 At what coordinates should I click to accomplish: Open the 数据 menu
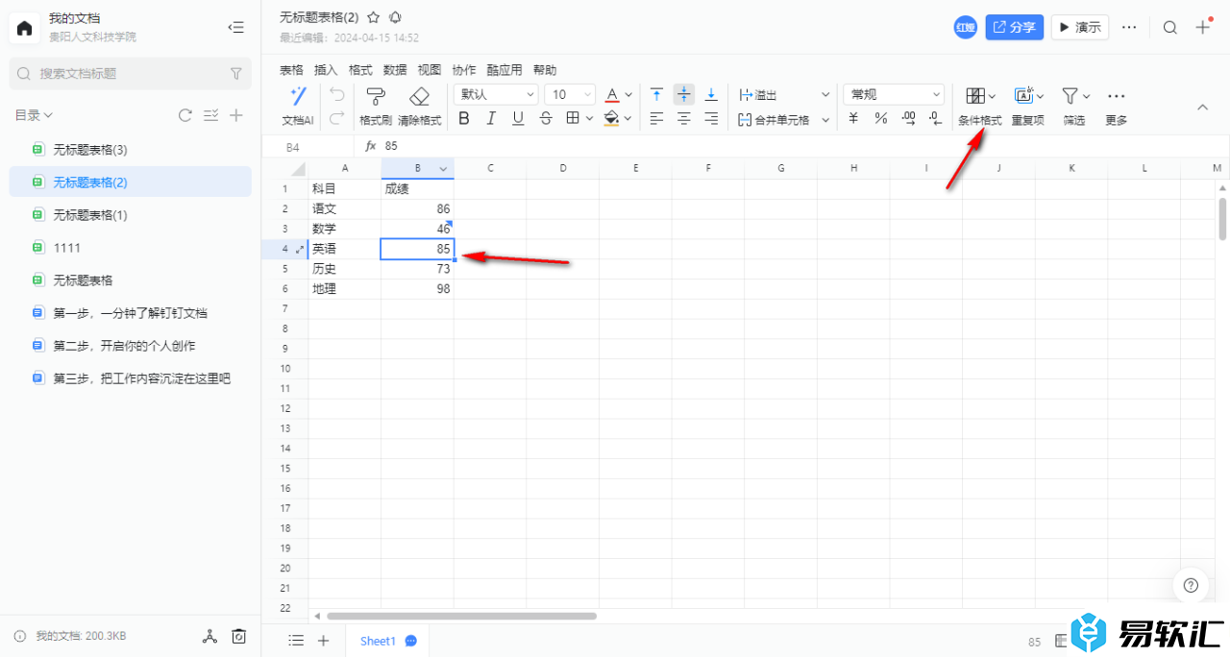(395, 70)
